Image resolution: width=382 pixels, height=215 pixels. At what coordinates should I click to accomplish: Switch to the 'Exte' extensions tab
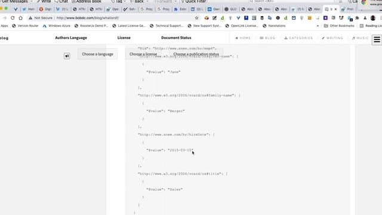[x=180, y=9]
